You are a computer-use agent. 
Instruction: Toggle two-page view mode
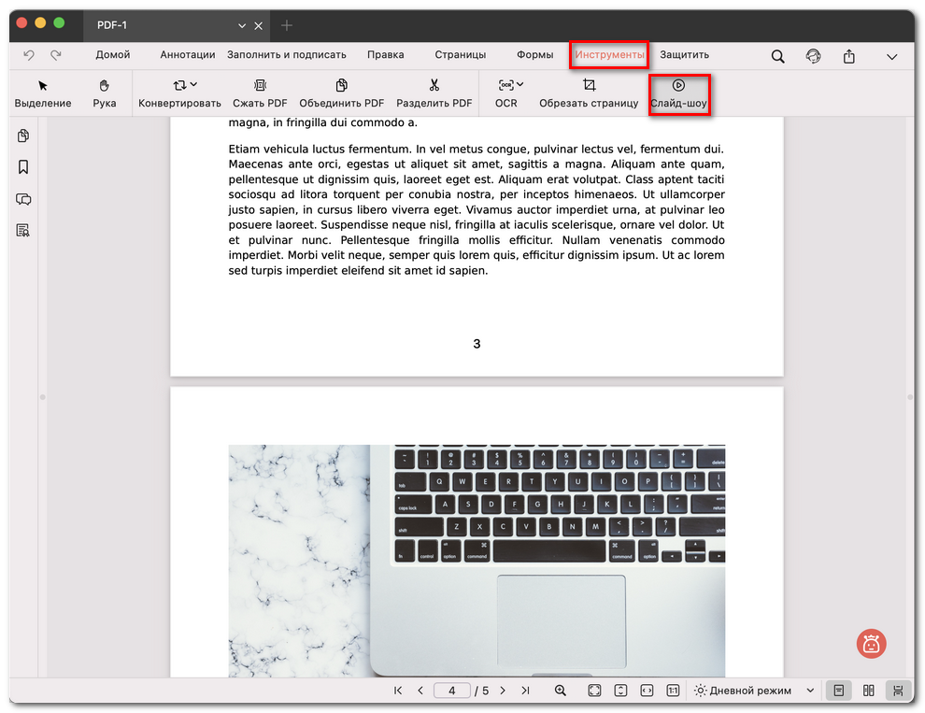(x=867, y=690)
